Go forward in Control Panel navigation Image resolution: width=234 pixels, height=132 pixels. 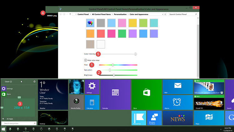pyautogui.click(x=64, y=14)
